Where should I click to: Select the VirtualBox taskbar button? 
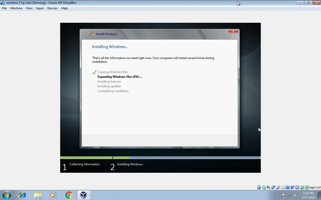point(84,195)
